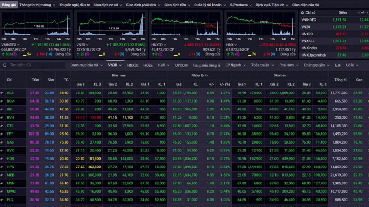Click the Khuyến nghị đầu tư link

[74, 5]
